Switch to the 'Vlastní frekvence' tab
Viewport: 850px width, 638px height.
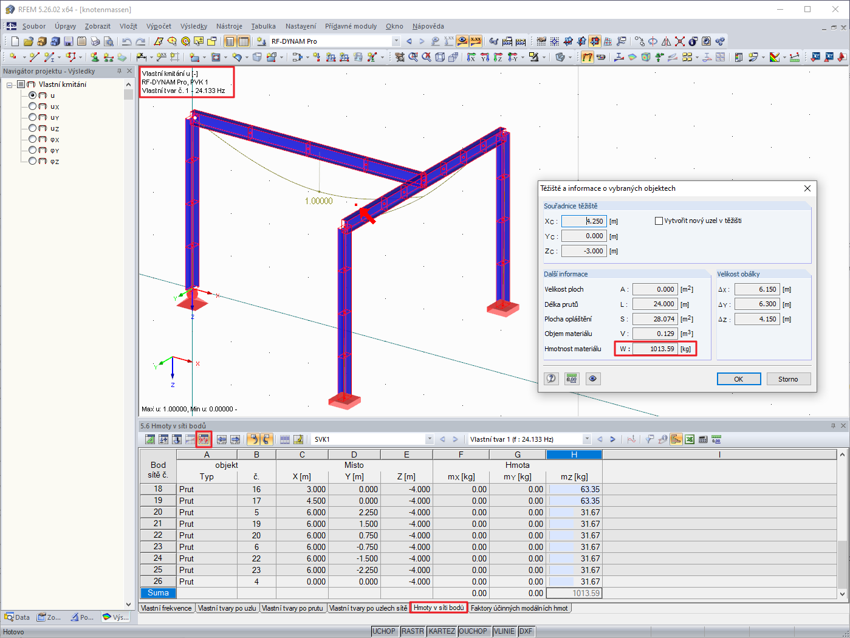click(166, 608)
